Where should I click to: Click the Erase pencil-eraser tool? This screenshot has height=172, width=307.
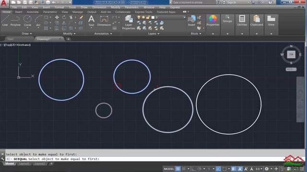point(81,17)
